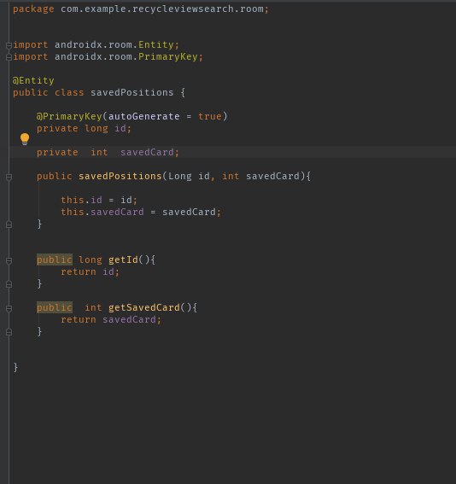
Task: Click highlighted 'public' before 'long getId()'
Action: [55, 259]
